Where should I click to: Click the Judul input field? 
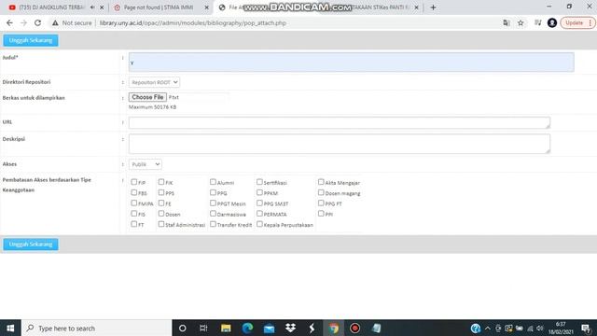(x=351, y=63)
